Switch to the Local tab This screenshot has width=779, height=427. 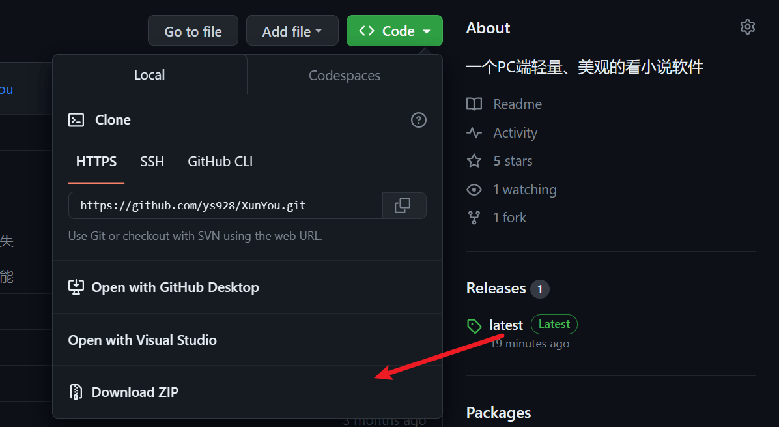(x=150, y=74)
